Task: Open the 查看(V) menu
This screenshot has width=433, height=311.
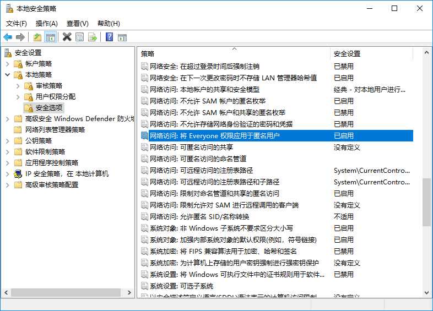Action: (x=77, y=24)
